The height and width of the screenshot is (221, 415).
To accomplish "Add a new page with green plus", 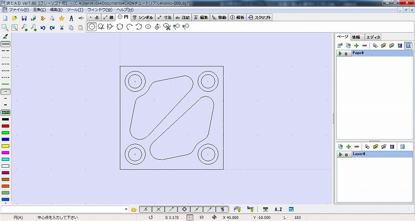I will click(x=356, y=46).
